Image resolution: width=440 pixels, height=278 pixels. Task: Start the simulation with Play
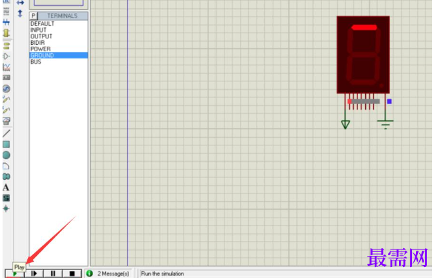15,274
